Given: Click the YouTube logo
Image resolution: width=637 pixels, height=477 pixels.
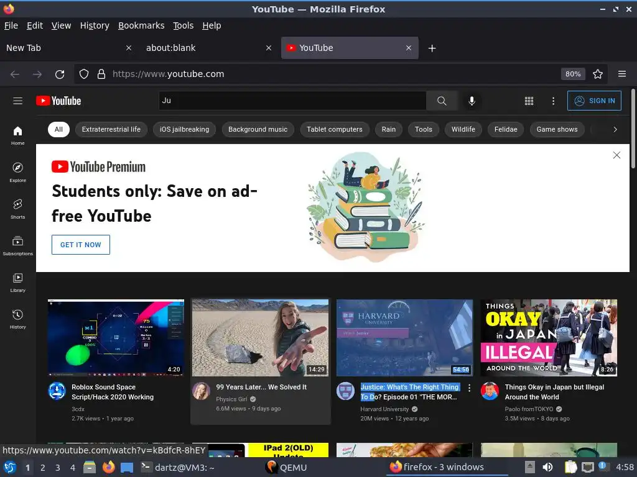Looking at the screenshot, I should tap(58, 101).
